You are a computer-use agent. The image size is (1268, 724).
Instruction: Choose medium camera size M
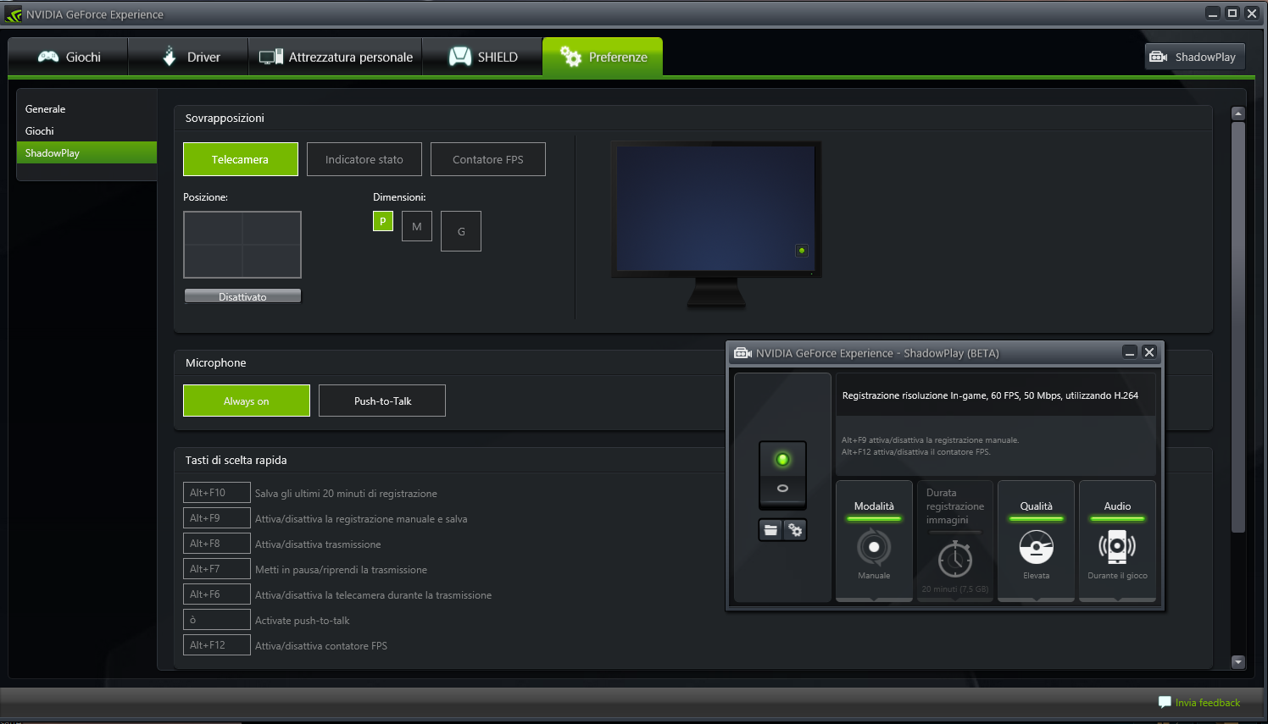pos(417,226)
